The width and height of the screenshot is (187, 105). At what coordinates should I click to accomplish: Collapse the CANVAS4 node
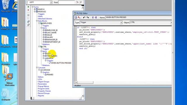click(x=39, y=70)
